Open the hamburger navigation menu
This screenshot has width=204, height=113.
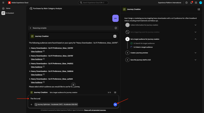(3, 3)
